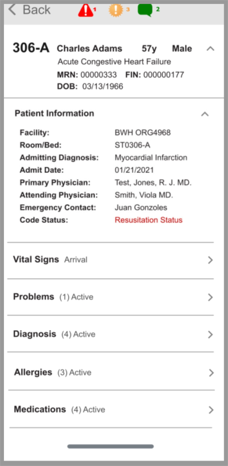Viewport: 228px width, 466px height.
Task: Go back using the Back label
Action: click(x=36, y=10)
